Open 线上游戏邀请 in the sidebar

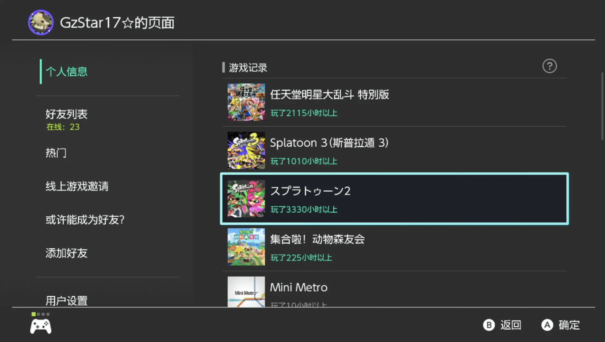[77, 186]
